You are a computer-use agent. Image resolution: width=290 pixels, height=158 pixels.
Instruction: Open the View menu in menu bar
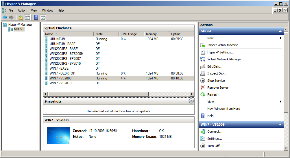pos(34,10)
